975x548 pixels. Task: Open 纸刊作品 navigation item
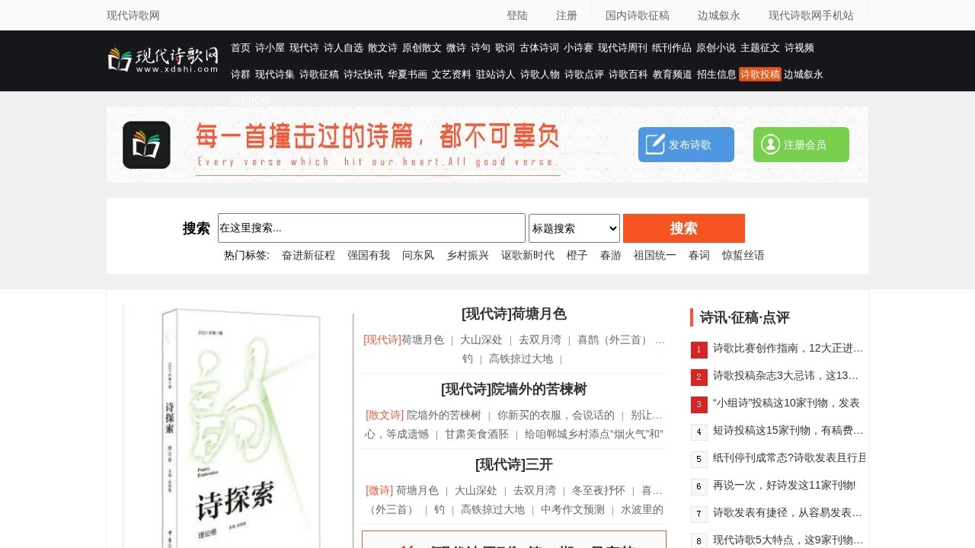tap(672, 47)
